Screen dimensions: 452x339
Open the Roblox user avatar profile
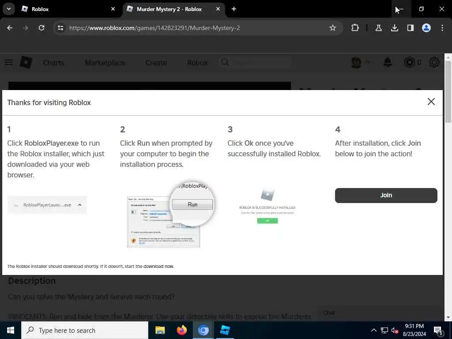356,62
